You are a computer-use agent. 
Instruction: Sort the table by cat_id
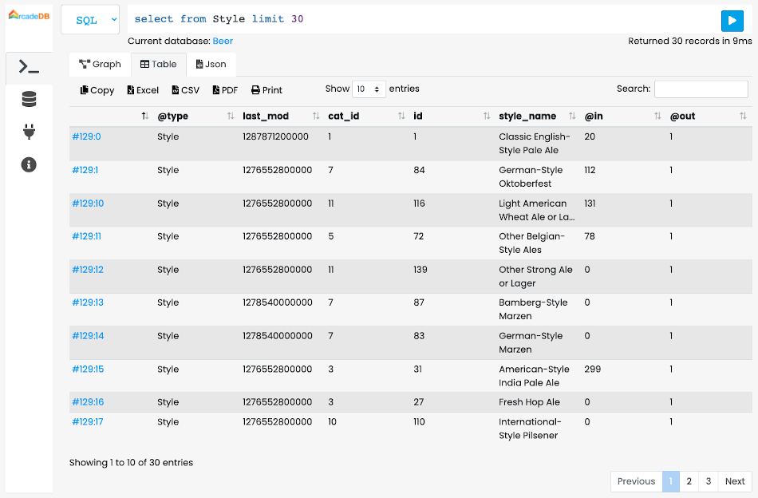coord(401,116)
